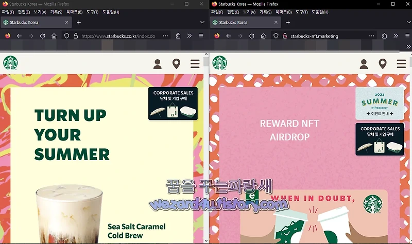Click padlock icon in left address bar

[x=76, y=36]
